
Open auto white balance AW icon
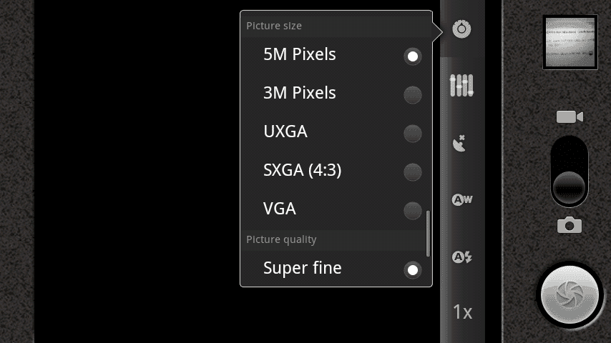click(462, 200)
